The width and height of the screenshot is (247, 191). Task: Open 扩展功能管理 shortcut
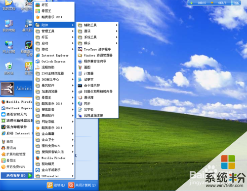coord(16,154)
